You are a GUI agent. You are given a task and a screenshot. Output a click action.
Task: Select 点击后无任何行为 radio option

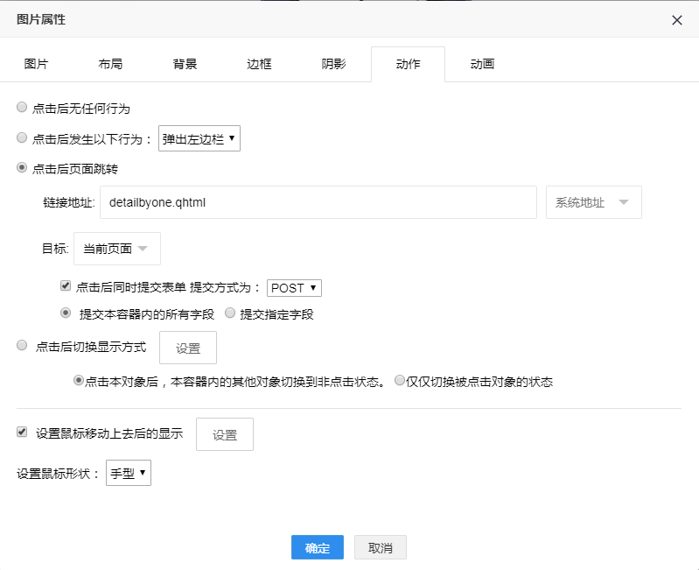tap(22, 108)
